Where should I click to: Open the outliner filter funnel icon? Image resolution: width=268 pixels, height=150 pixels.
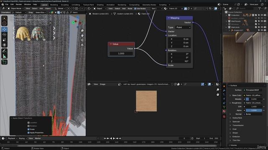coord(260,8)
